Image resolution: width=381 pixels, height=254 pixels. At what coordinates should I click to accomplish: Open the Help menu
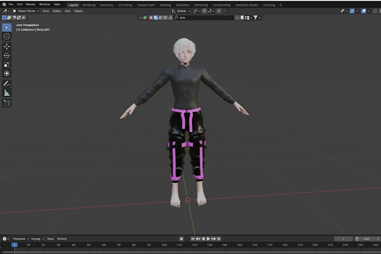(x=57, y=4)
